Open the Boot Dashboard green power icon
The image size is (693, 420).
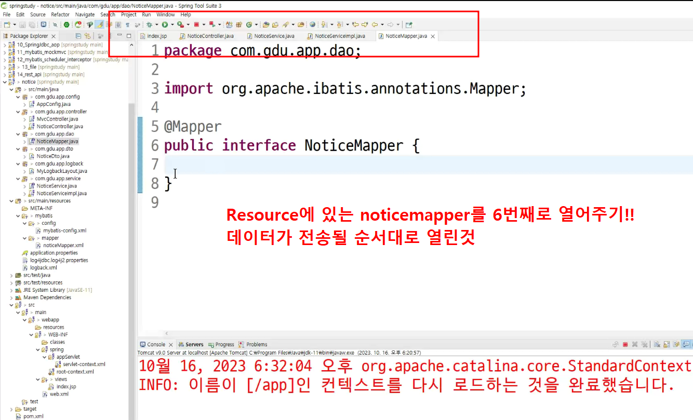point(66,24)
